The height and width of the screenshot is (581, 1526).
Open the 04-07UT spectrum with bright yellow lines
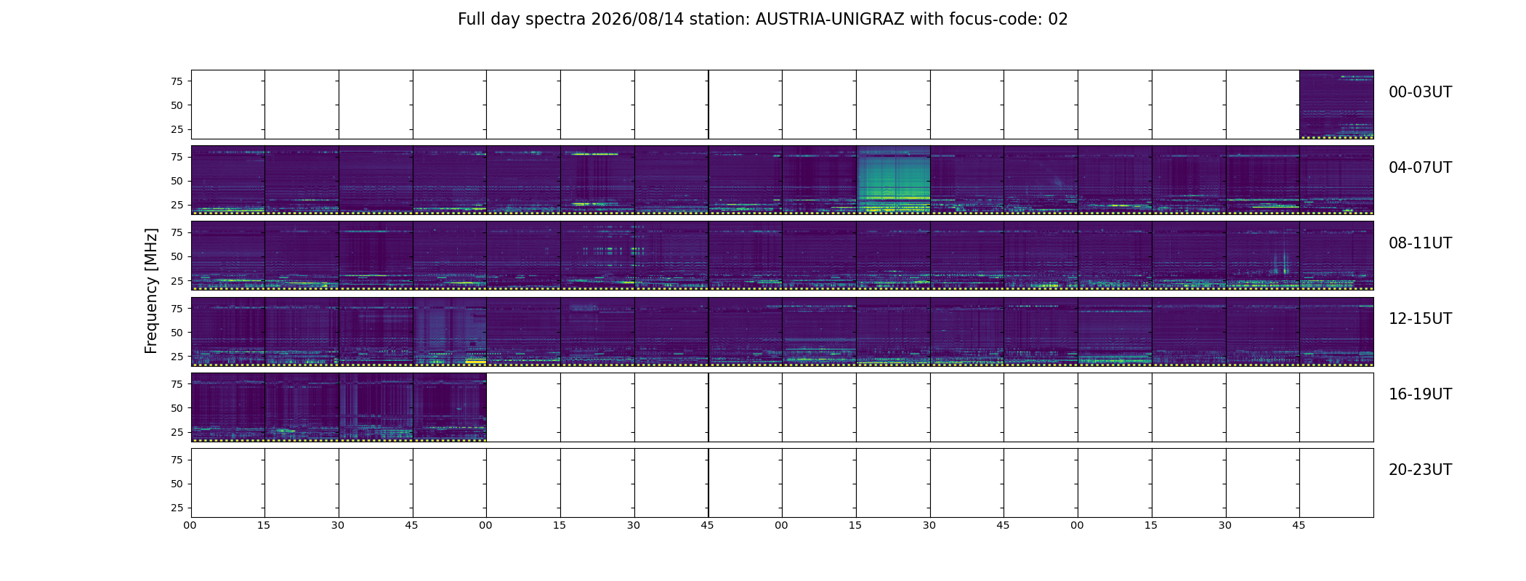(x=597, y=179)
